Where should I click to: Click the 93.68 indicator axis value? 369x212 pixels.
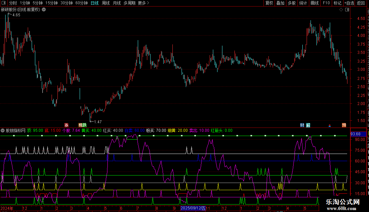tap(355, 134)
